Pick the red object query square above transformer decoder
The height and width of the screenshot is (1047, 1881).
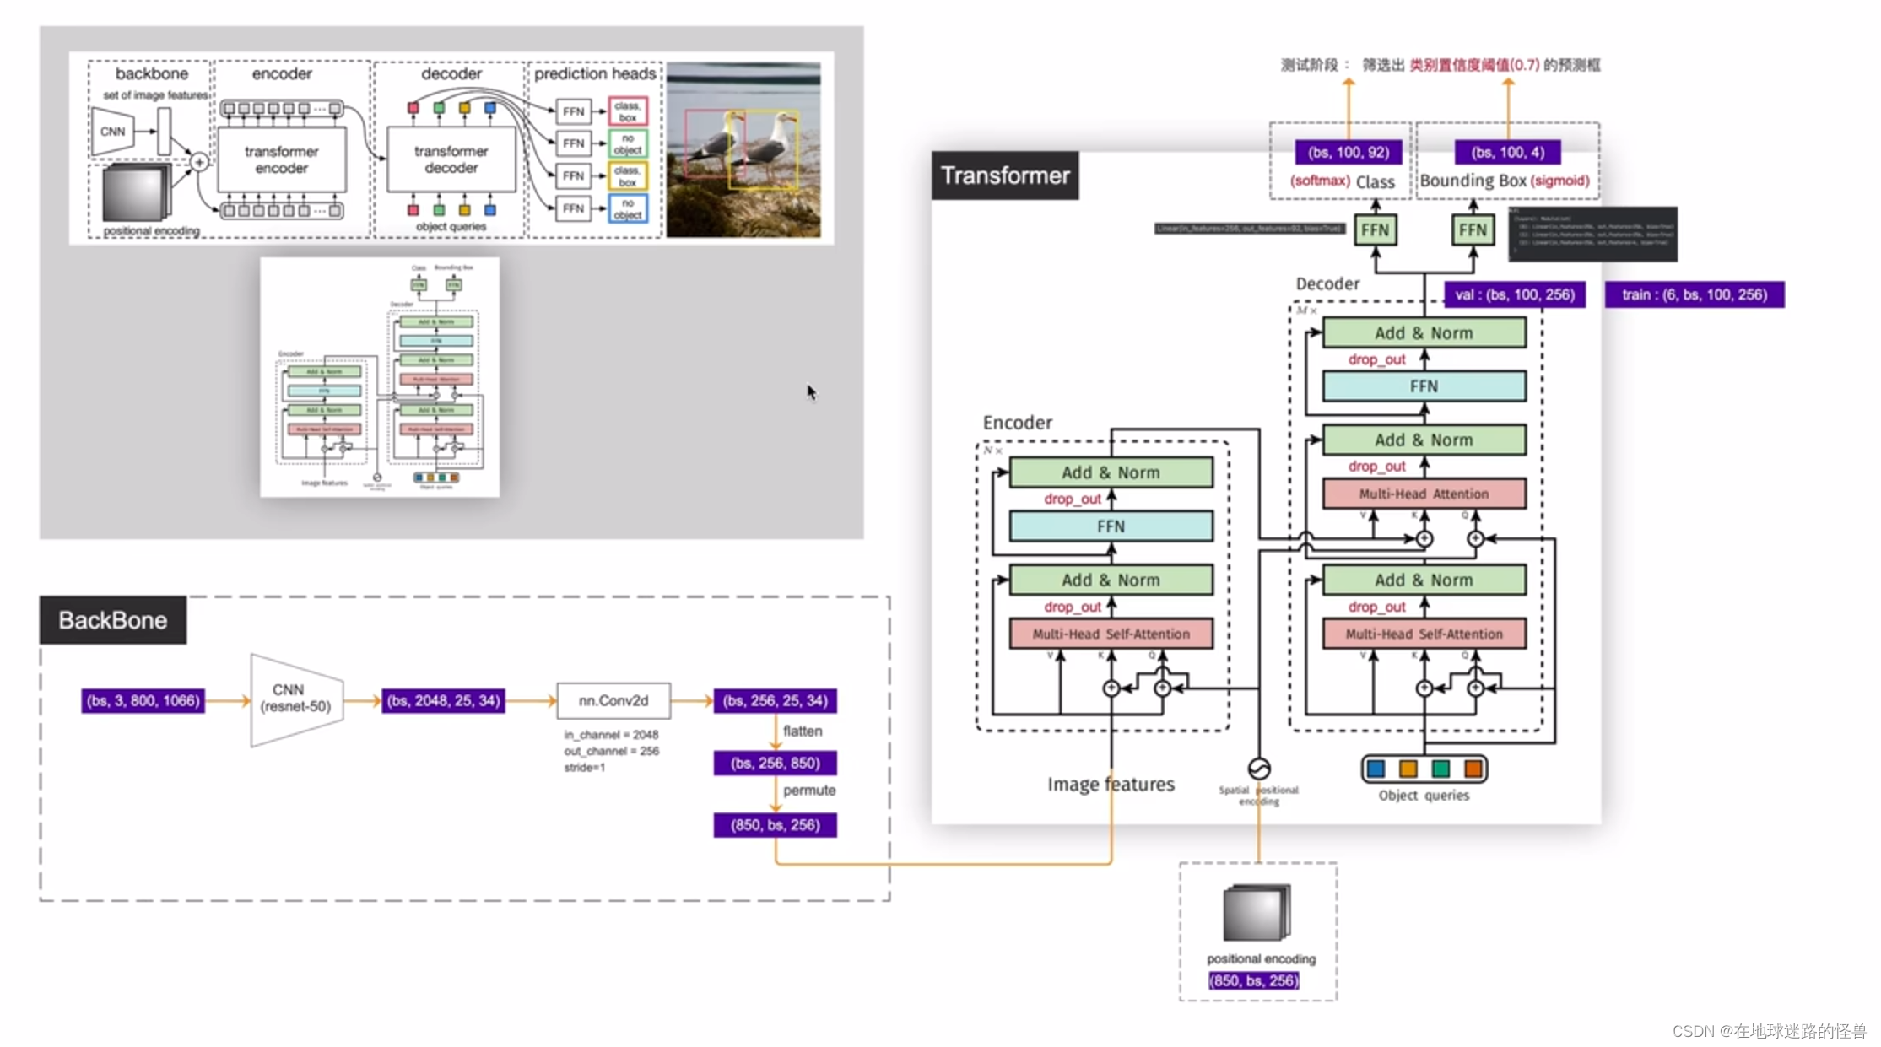[413, 108]
